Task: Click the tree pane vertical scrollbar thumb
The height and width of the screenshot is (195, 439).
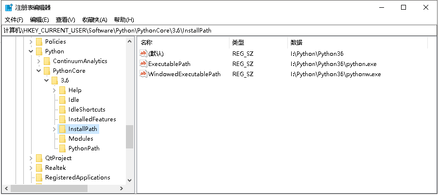Action: [x=129, y=137]
